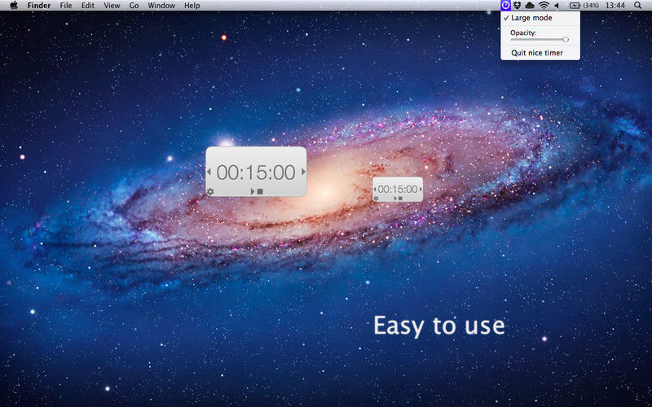This screenshot has height=407, width=652.
Task: Stop the small timer with stop button
Action: click(400, 199)
